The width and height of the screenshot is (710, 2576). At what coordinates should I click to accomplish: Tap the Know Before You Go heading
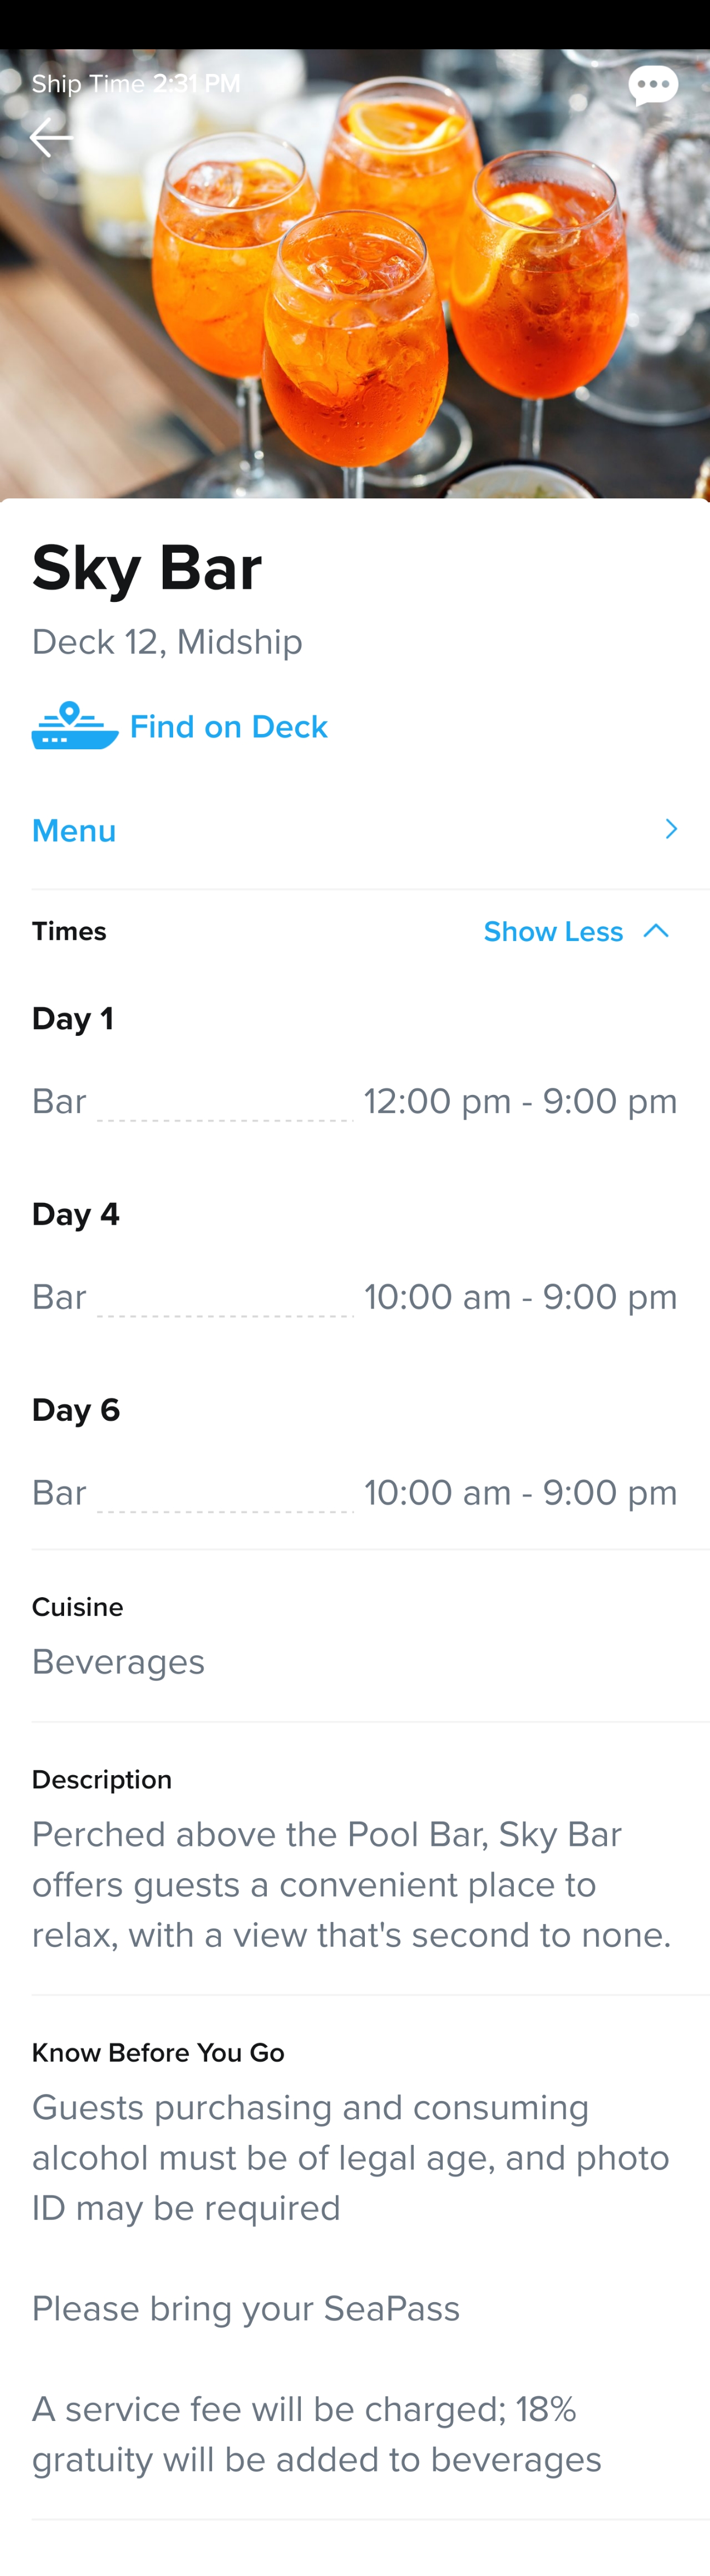(158, 2053)
